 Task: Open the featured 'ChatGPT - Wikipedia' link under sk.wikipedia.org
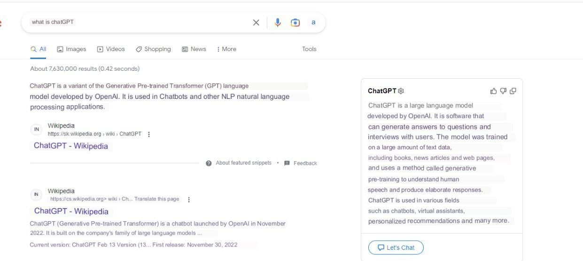point(71,146)
